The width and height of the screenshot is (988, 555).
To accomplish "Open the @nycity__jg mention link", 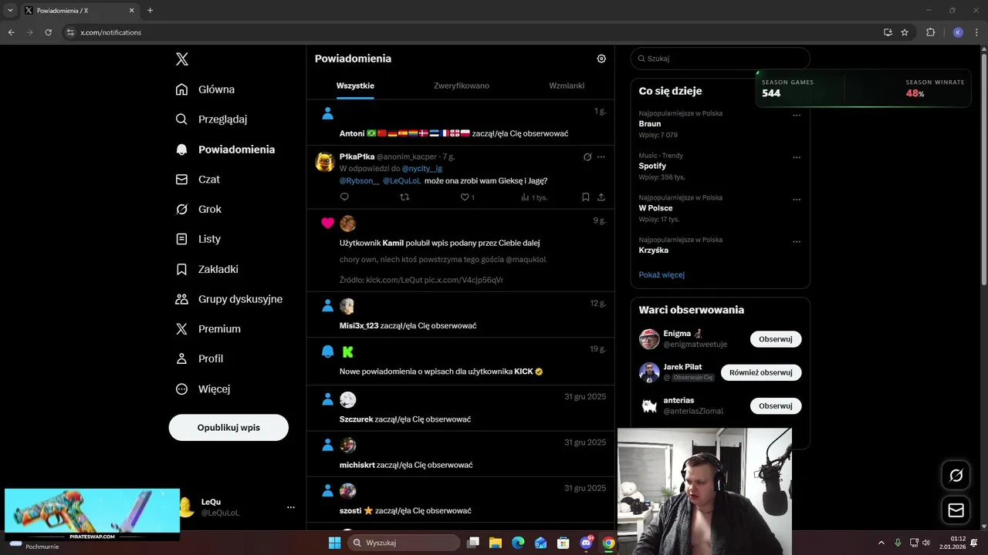I will coord(422,169).
